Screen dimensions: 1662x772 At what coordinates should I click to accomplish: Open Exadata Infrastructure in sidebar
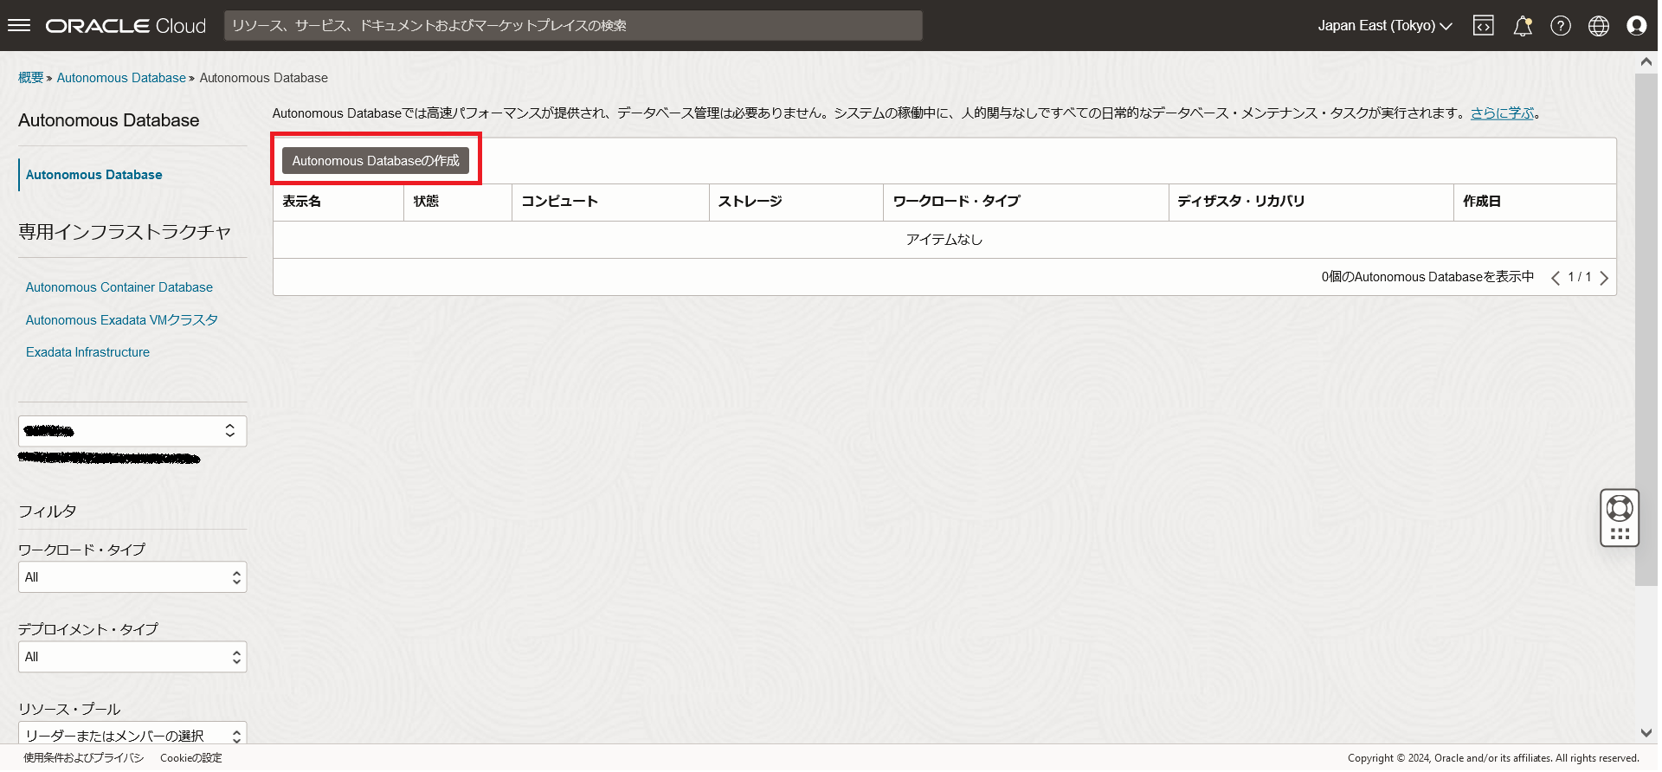pyautogui.click(x=87, y=352)
